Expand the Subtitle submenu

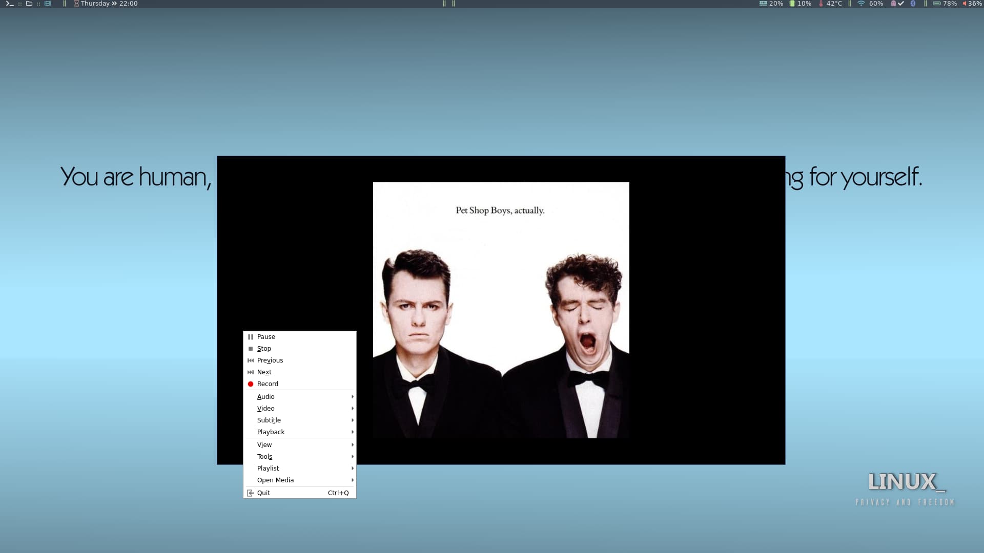[300, 420]
